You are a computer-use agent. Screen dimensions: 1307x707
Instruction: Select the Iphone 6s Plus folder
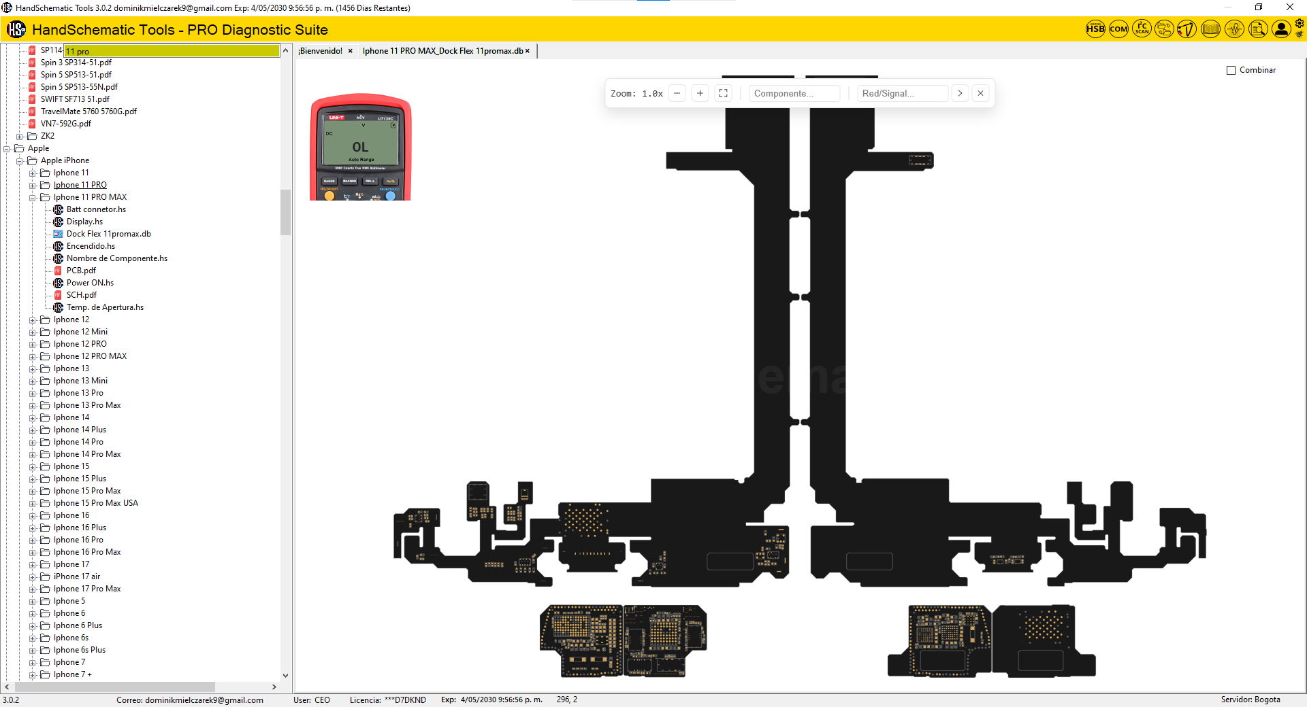click(x=80, y=650)
